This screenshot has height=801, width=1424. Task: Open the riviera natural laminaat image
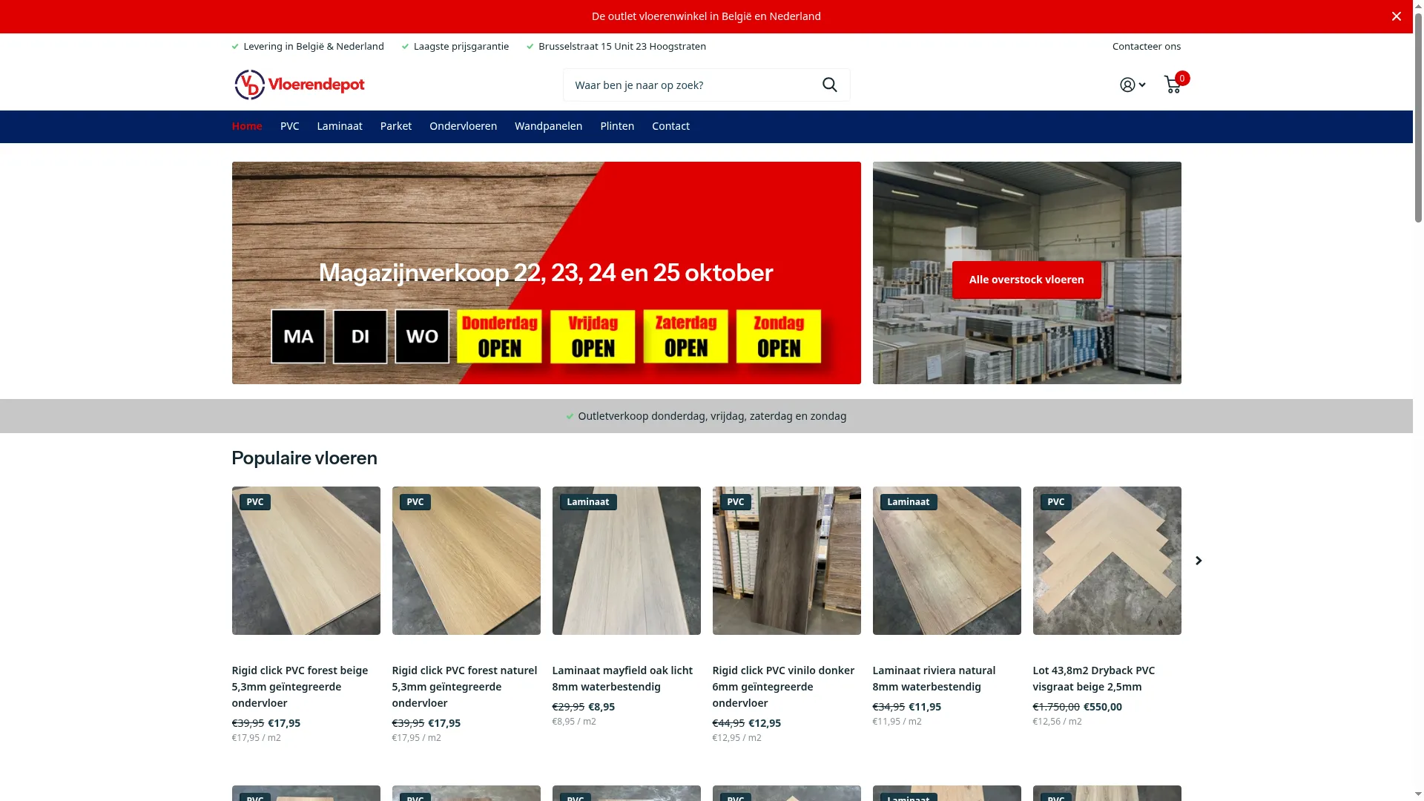tap(946, 561)
